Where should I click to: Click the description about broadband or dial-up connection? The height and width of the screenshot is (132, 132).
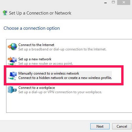click(x=62, y=49)
